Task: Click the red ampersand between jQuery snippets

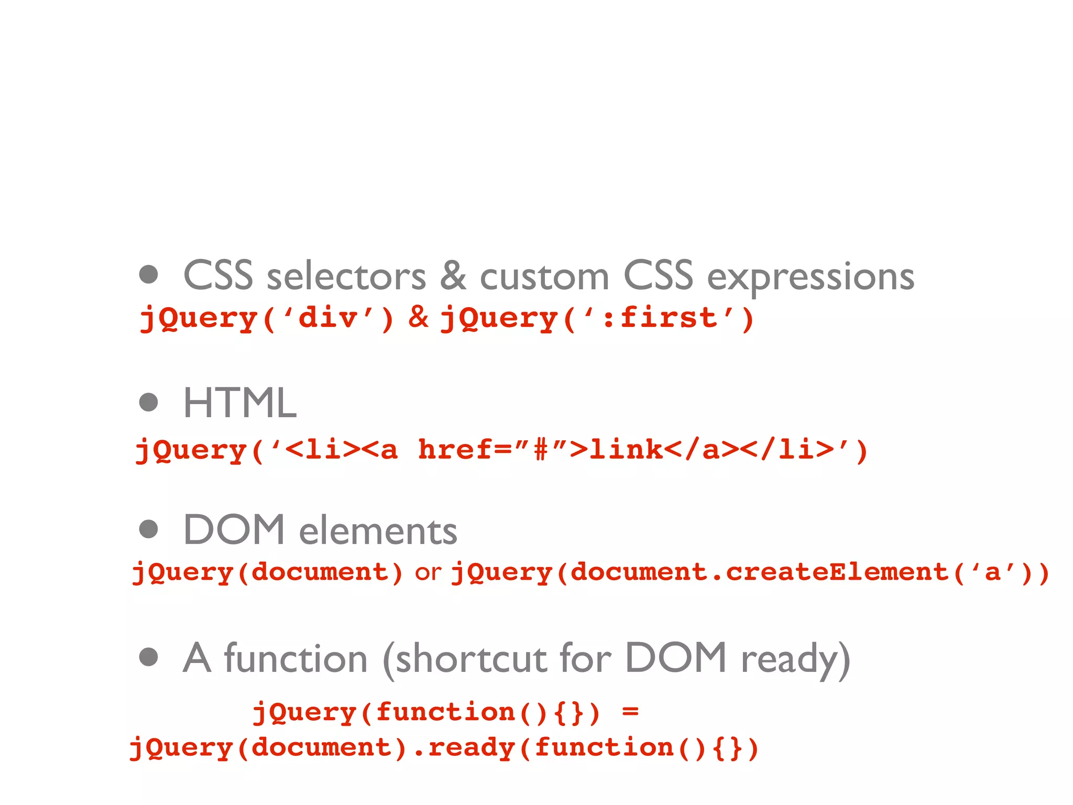Action: point(418,317)
